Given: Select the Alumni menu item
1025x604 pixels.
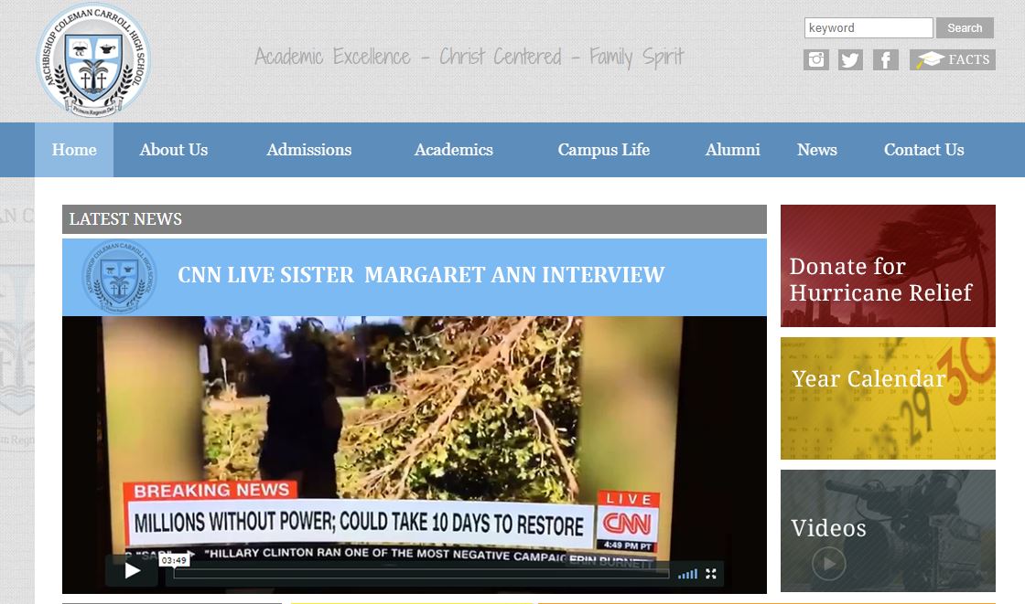Looking at the screenshot, I should (732, 150).
